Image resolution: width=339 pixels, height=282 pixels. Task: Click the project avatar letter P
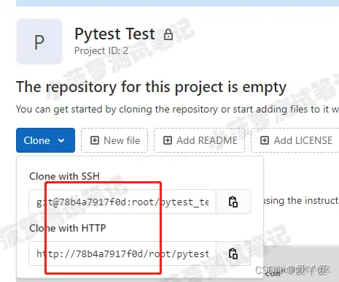click(39, 42)
